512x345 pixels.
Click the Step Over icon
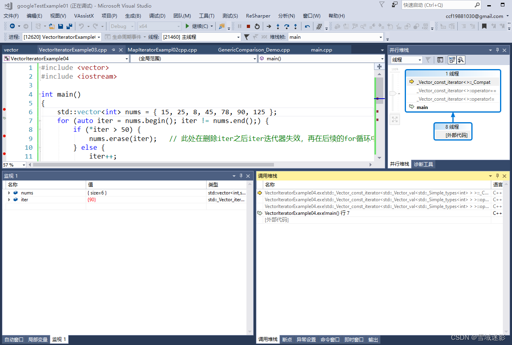[287, 26]
